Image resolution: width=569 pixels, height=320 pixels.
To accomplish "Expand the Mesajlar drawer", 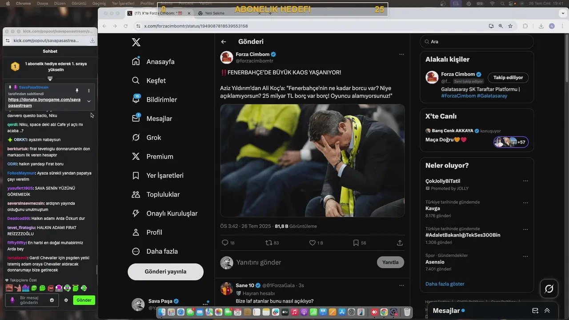I will [547, 311].
